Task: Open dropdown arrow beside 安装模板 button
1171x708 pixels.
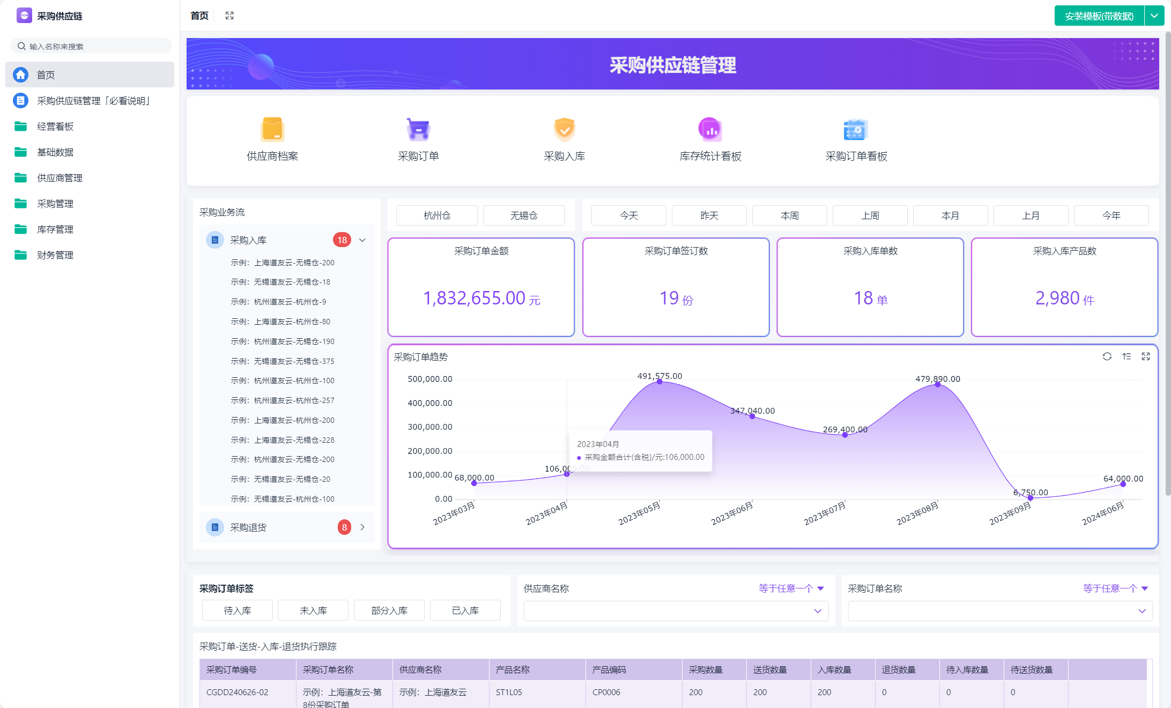Action: (x=1154, y=16)
